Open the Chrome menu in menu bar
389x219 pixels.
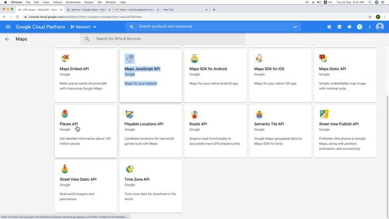16,2
